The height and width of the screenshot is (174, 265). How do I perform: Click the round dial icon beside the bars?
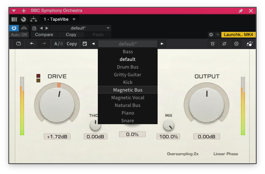[23, 20]
